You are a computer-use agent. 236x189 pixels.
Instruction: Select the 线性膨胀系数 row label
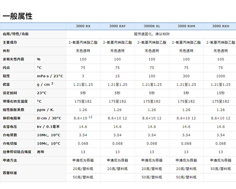(x=14, y=110)
